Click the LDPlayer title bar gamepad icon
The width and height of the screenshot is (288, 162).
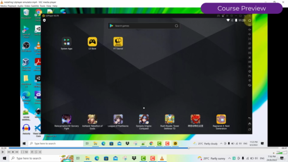(x=218, y=16)
